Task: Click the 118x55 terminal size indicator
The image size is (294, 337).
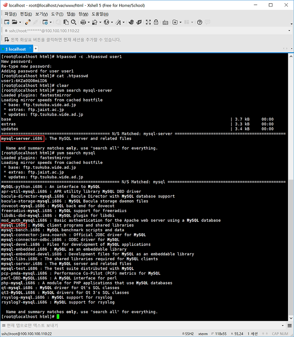Action: (x=219, y=334)
